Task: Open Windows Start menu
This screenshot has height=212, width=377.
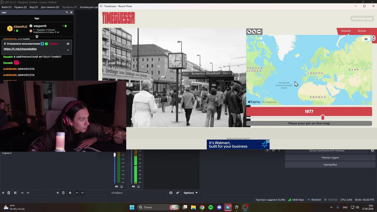Action: click(x=132, y=207)
